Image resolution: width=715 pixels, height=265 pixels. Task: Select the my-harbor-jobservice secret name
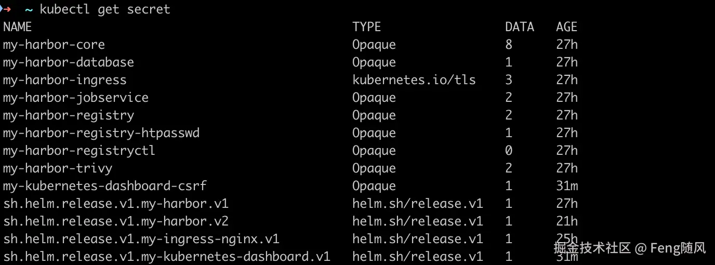[76, 98]
